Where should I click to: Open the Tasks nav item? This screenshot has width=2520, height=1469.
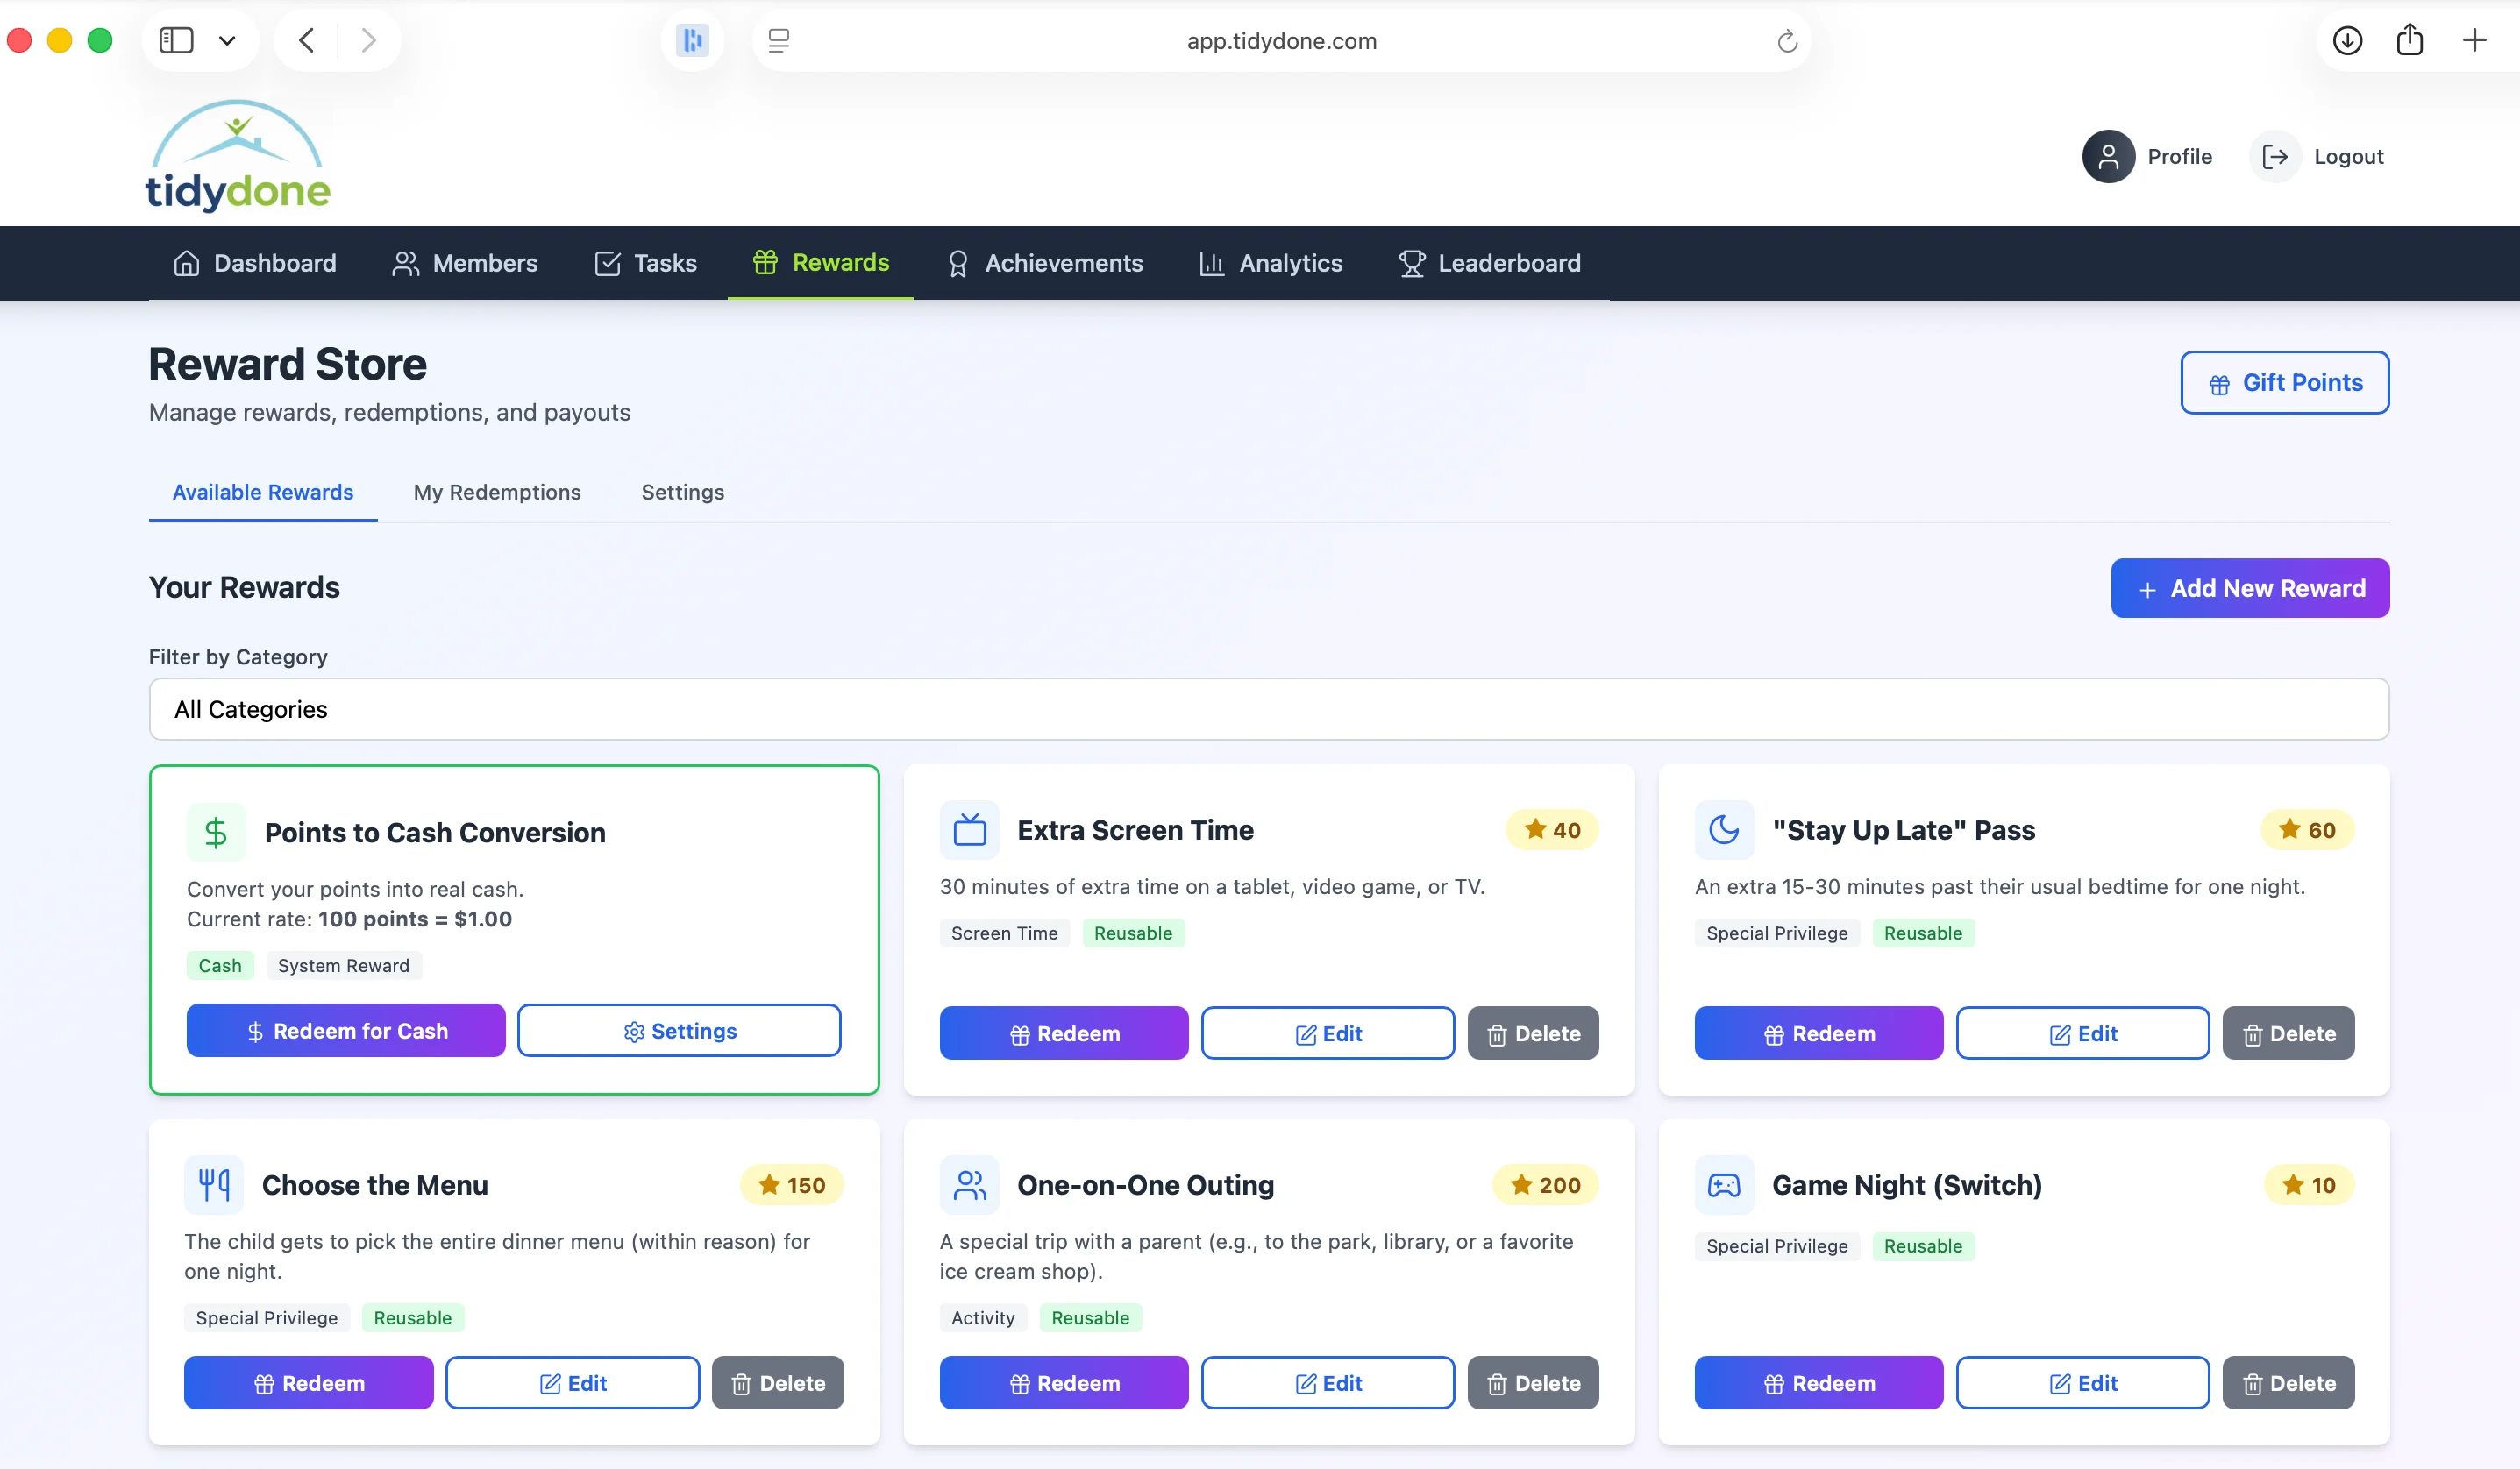click(x=646, y=263)
